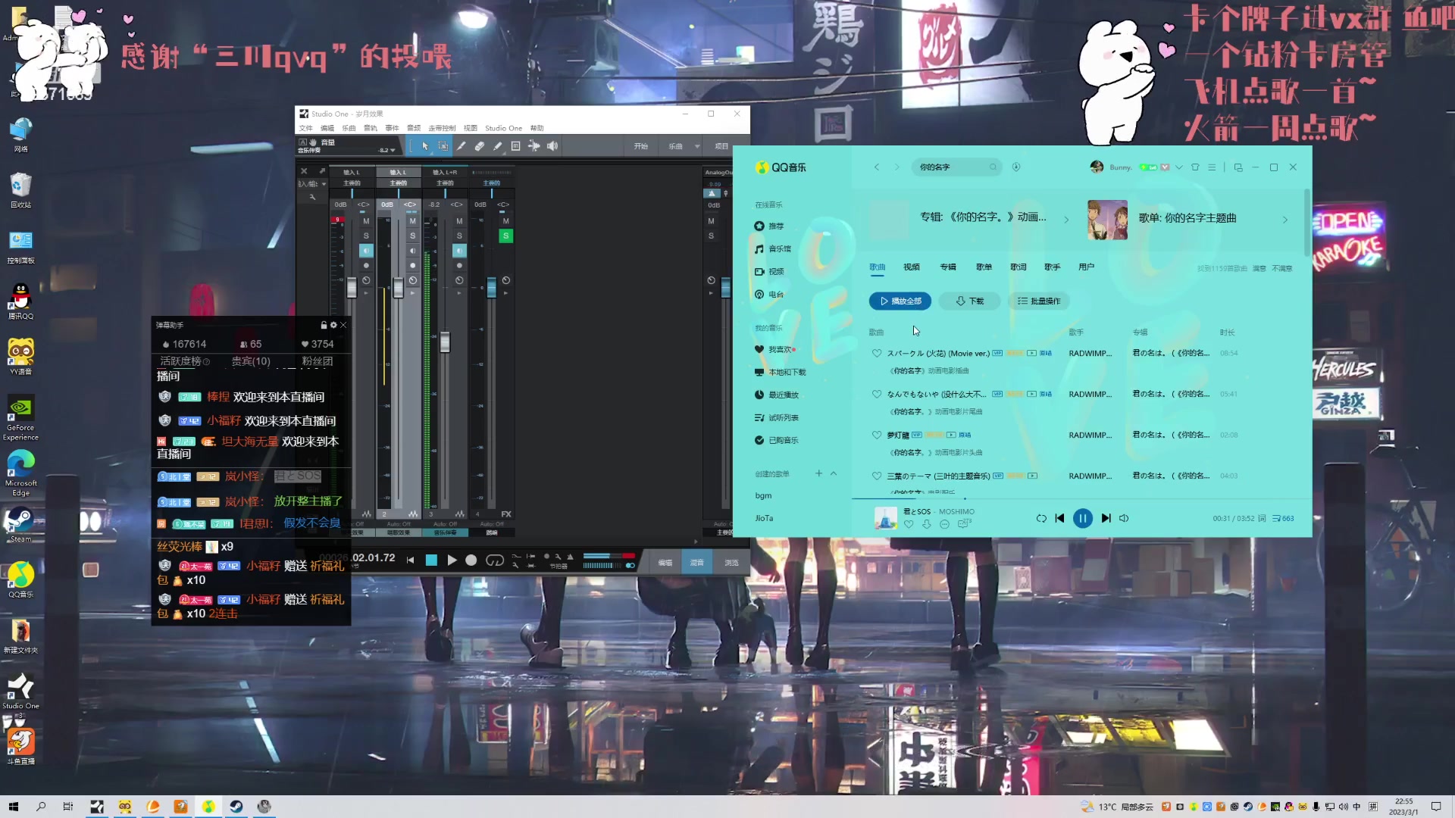This screenshot has height=818, width=1455.
Task: Favorite the song 夢灯籠
Action: tap(877, 435)
